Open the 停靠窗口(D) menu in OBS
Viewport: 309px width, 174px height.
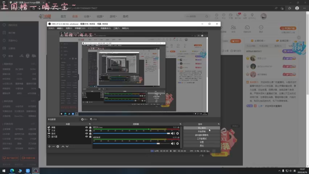[80, 28]
